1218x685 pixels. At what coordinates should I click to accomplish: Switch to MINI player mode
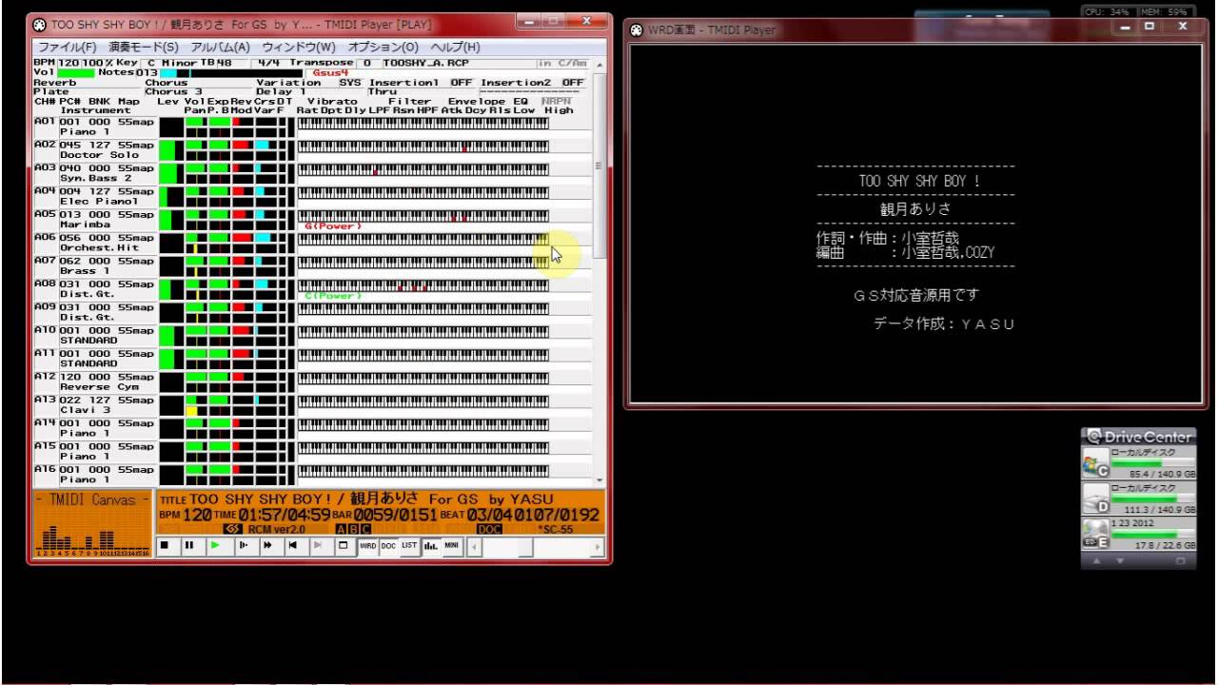452,545
